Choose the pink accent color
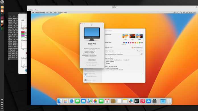This screenshot has width=198, height=111. point(131,43)
